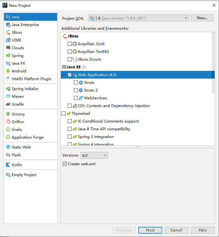Pick the Application Forge icon
The image size is (219, 237).
(8, 137)
